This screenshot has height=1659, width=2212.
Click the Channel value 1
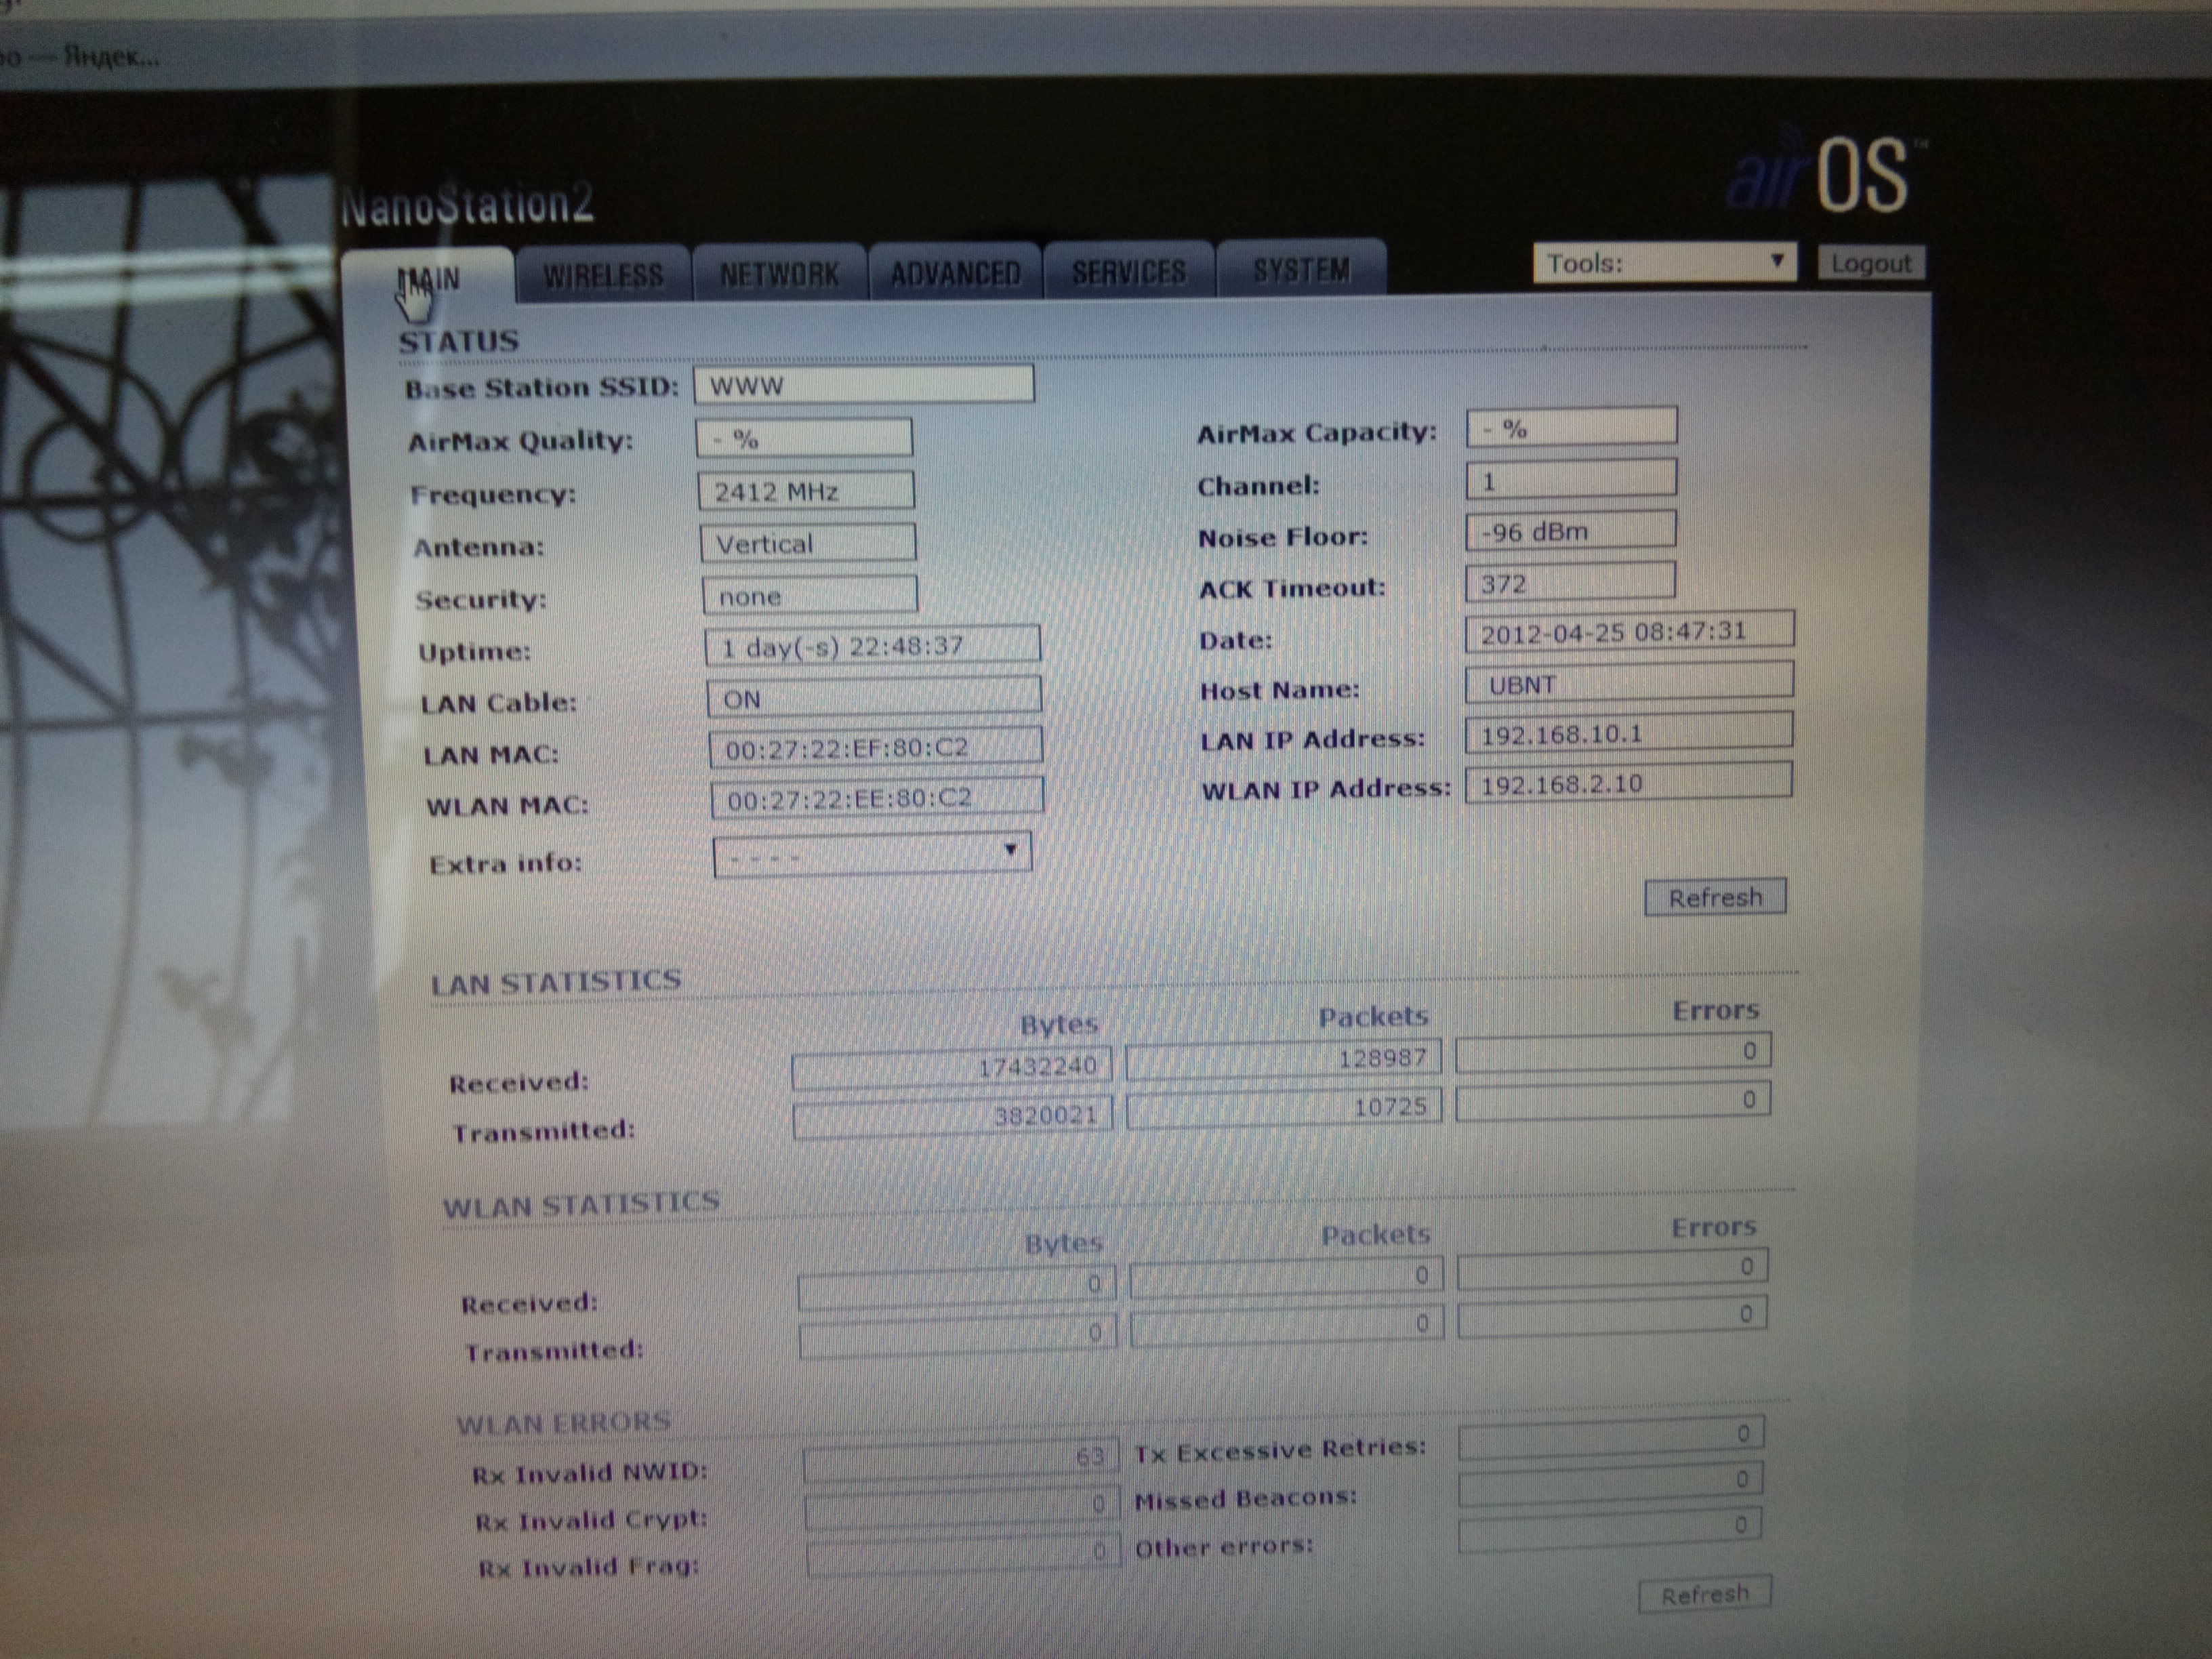pyautogui.click(x=1571, y=480)
